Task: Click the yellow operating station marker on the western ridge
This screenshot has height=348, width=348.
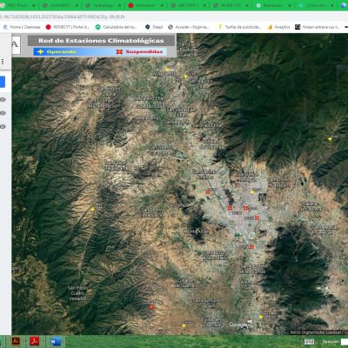Action: click(x=92, y=209)
